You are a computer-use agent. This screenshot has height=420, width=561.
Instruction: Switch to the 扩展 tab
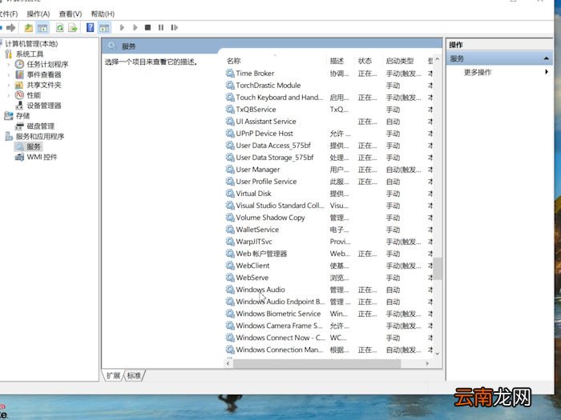[113, 376]
